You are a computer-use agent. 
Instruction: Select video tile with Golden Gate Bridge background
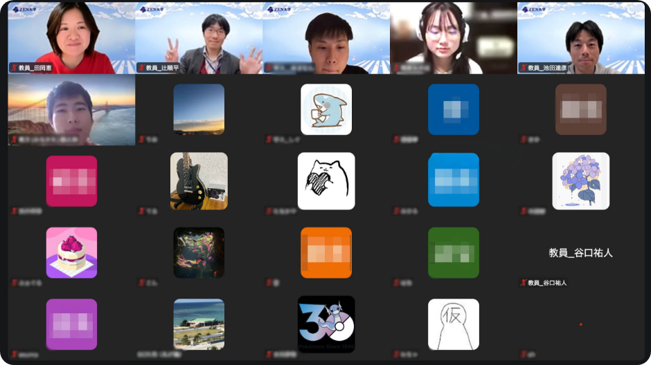pos(71,111)
